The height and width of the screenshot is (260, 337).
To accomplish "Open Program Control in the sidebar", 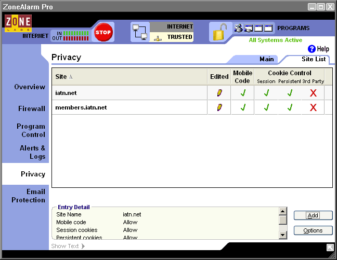I will [31, 130].
